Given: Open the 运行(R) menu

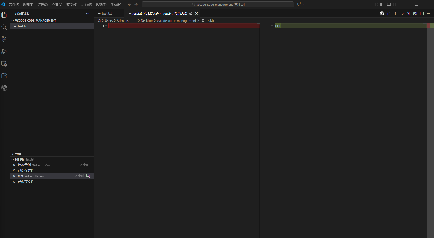Looking at the screenshot, I should (87, 4).
